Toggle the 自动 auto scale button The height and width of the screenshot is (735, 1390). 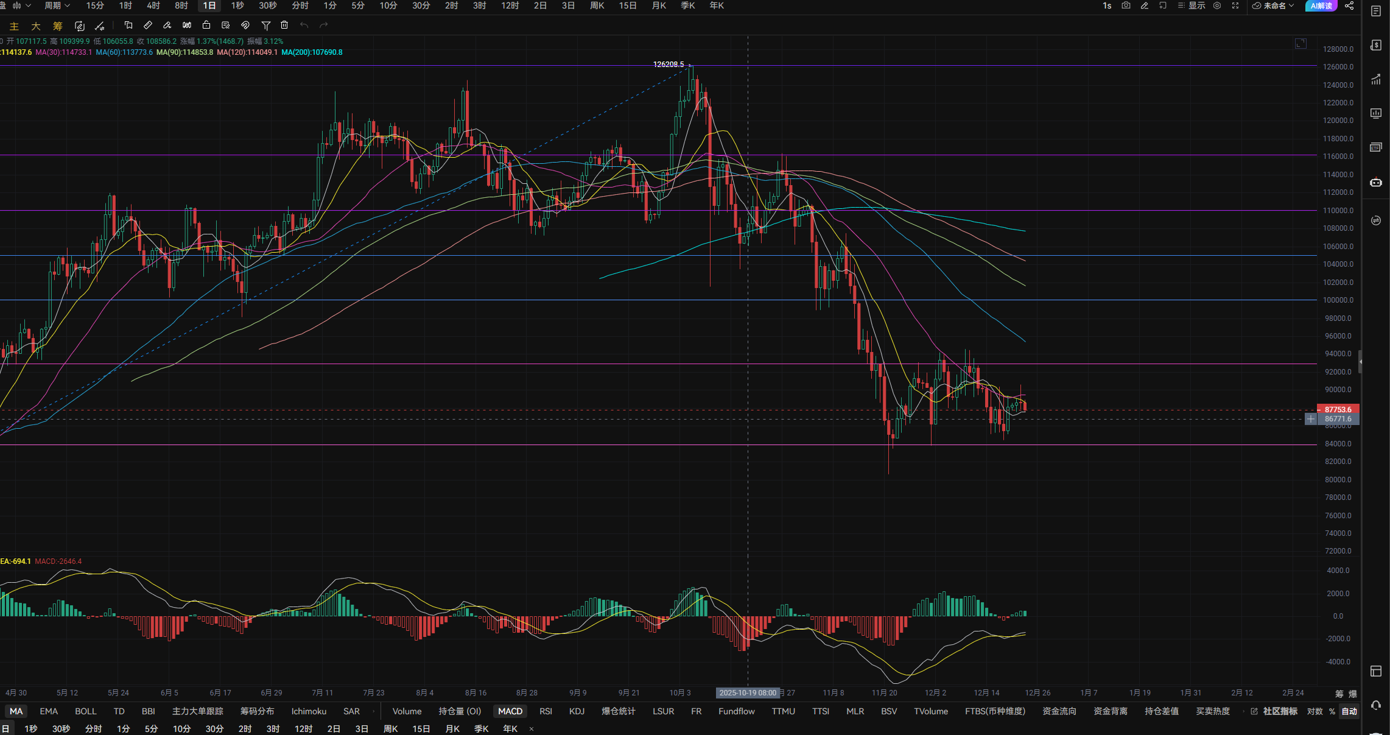coord(1349,711)
